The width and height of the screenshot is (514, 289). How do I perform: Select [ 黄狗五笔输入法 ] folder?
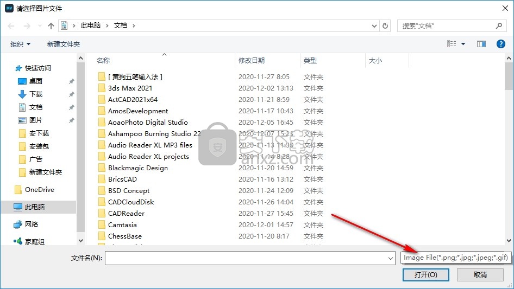[x=135, y=77]
